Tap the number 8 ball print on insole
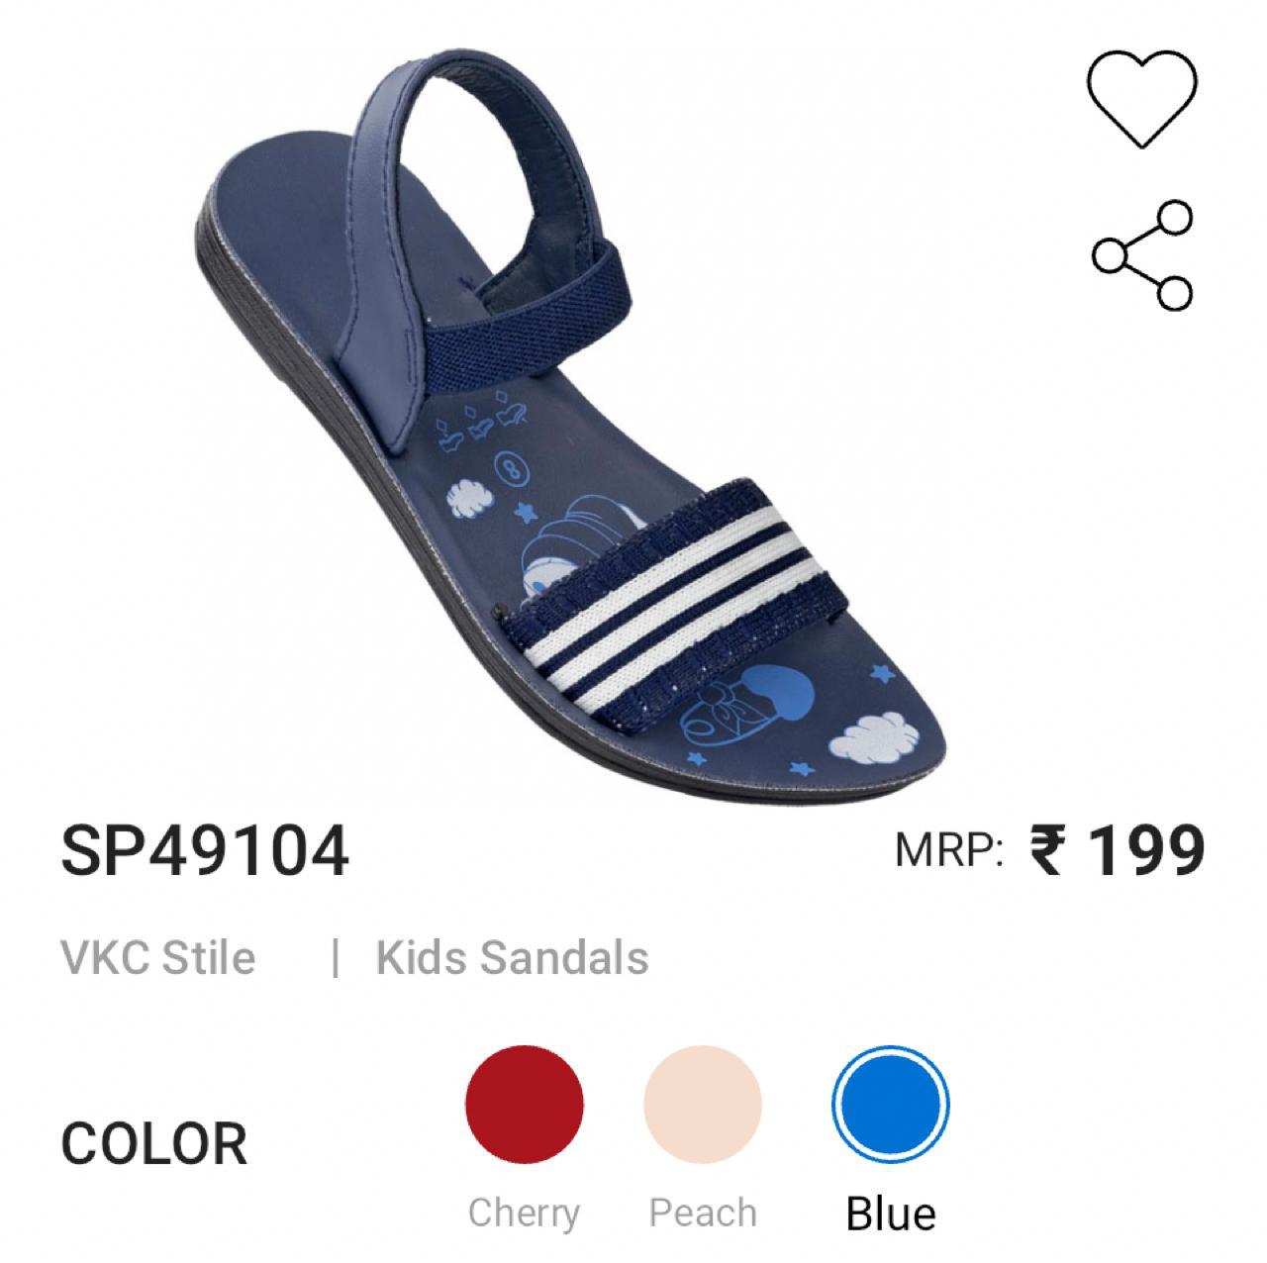Image resolution: width=1267 pixels, height=1263 pixels. 512,469
